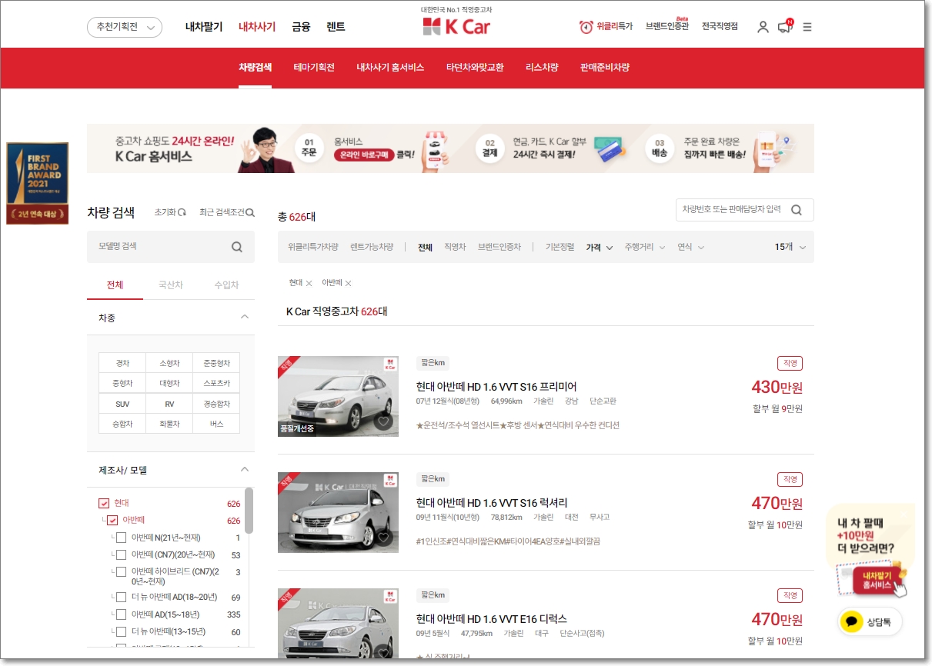Go to 리스차량 submenu
The image size is (932, 666).
[x=542, y=68]
